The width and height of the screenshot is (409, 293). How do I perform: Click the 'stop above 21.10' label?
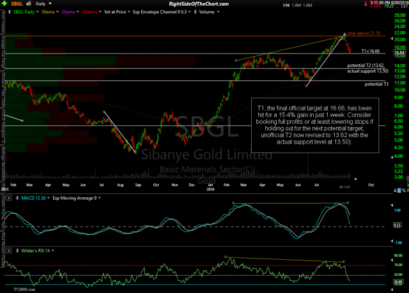pyautogui.click(x=364, y=33)
